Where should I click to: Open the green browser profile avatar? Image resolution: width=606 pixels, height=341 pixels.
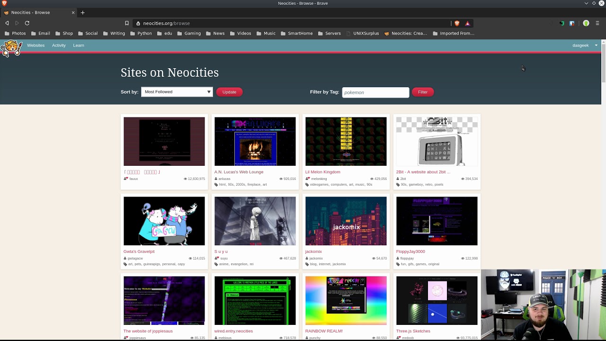(586, 23)
